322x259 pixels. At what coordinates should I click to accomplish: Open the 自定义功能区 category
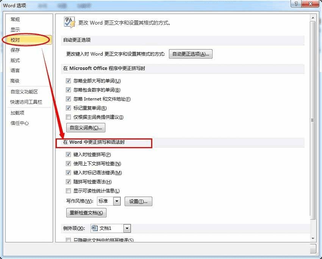tap(24, 92)
